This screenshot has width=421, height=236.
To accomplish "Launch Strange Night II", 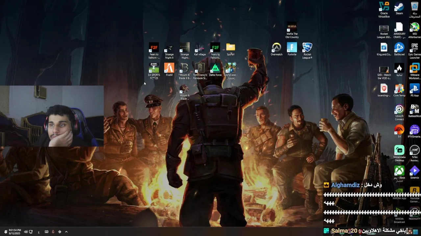I will point(169,51).
